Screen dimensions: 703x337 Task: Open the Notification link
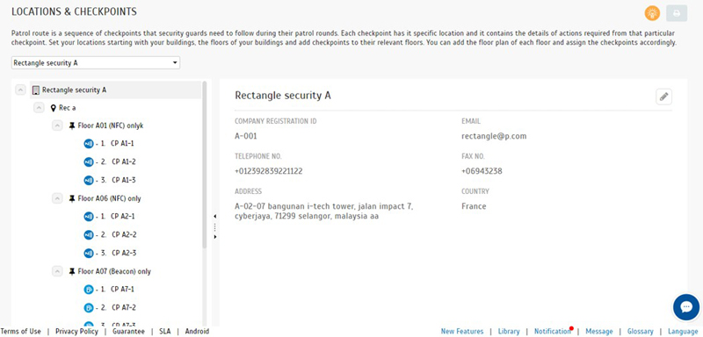coord(553,331)
